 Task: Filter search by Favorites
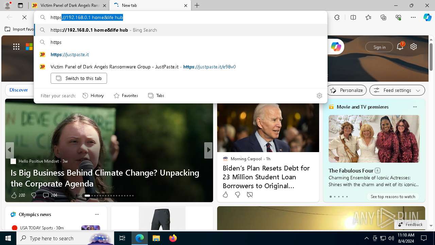pyautogui.click(x=126, y=96)
